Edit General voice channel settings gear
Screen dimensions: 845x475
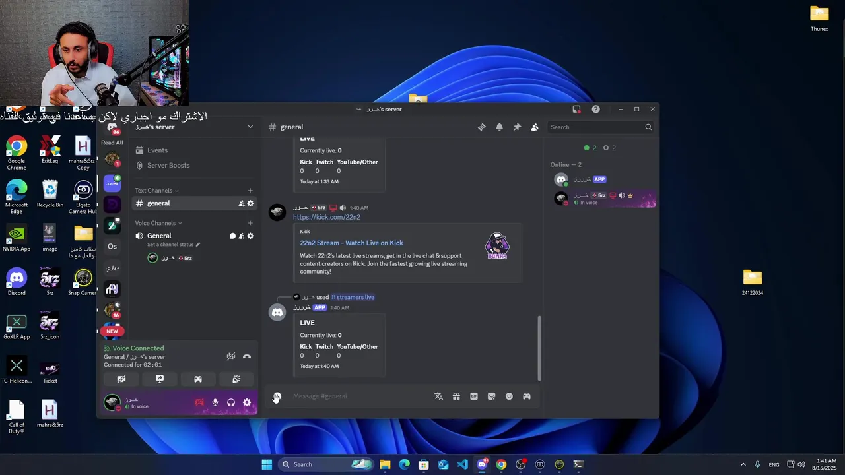pos(250,236)
